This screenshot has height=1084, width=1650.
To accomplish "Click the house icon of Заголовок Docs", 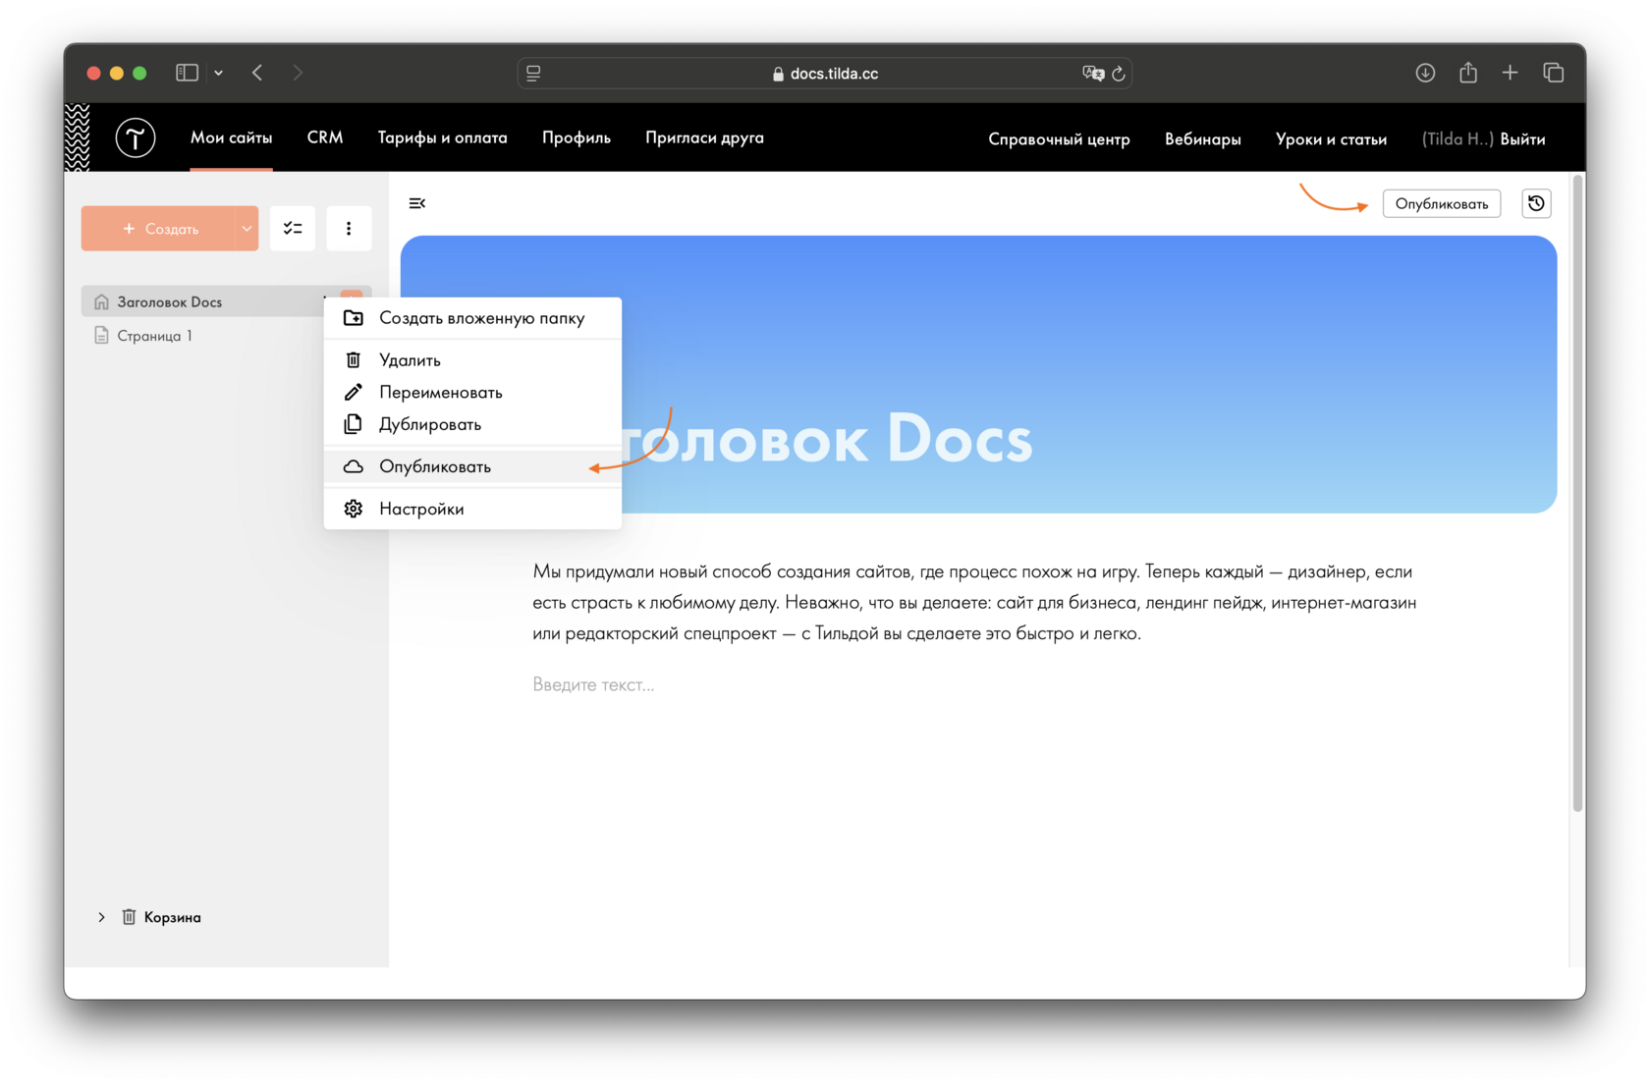I will click(x=101, y=301).
